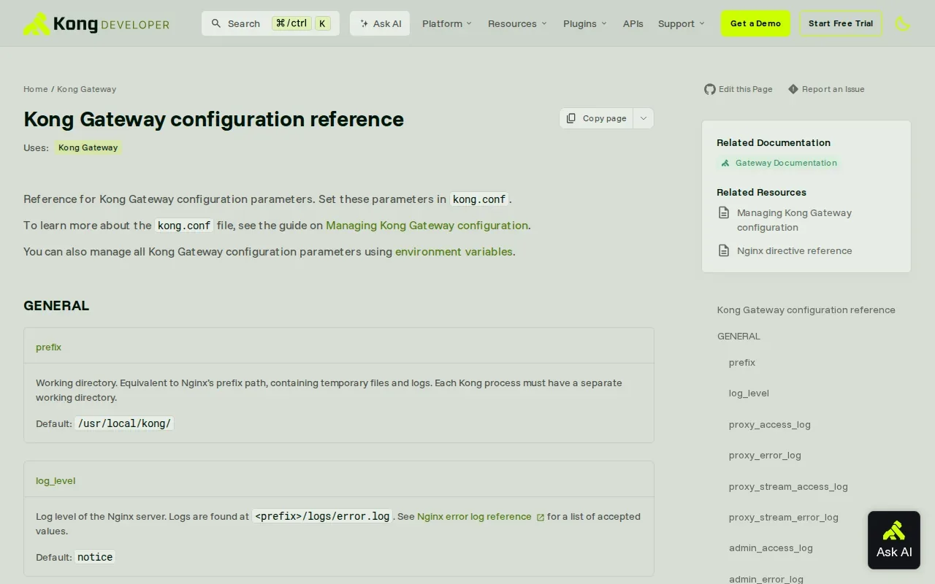
Task: Click the page title heading
Action: coord(213,118)
